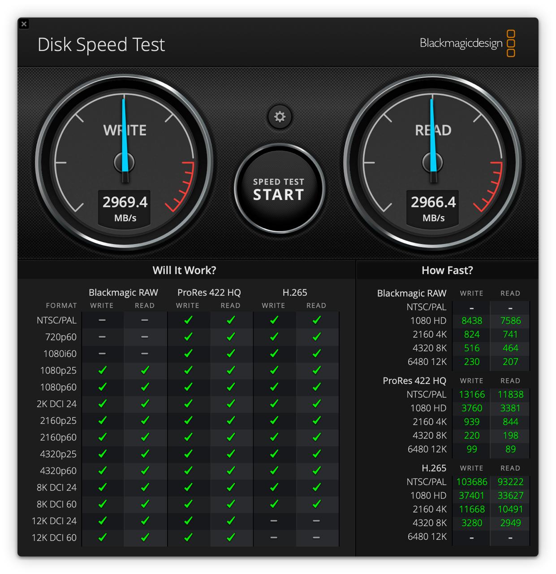Click the ProRes 422 HQ read checkmark for 720p60
Screen dimensions: 556x574
[x=231, y=336]
